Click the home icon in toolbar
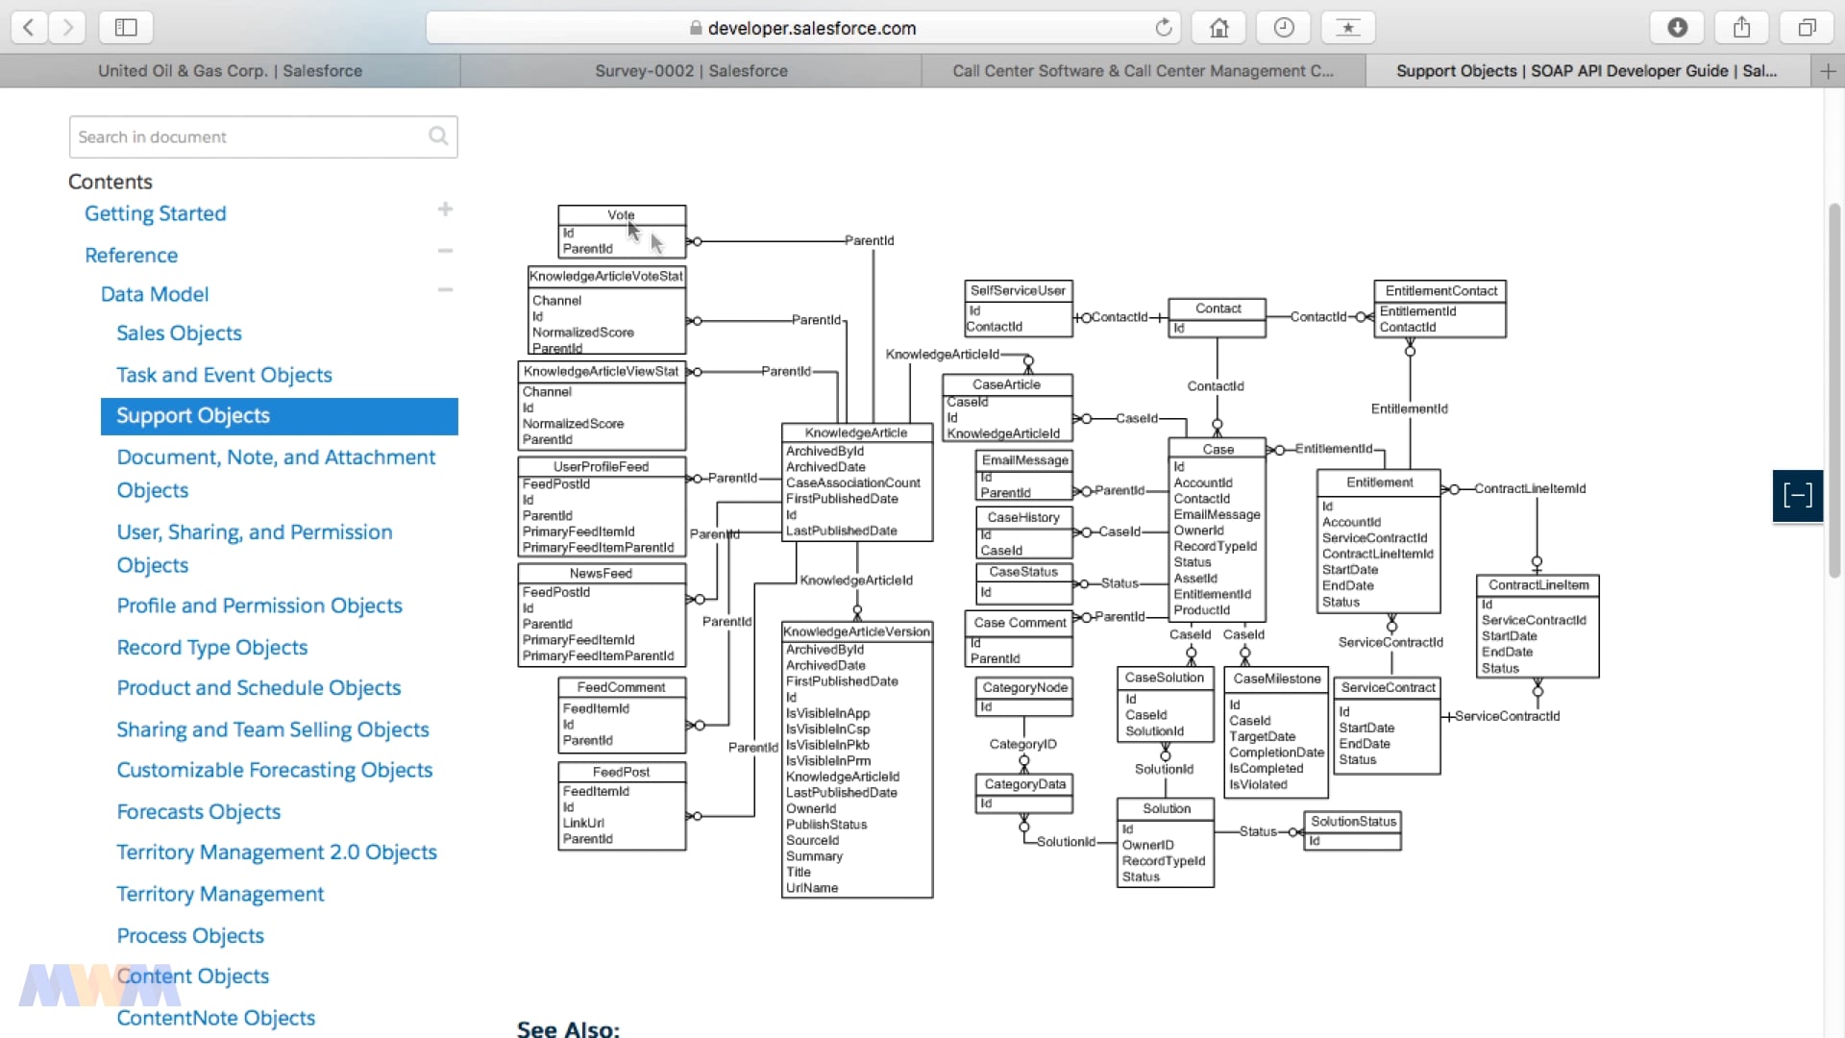The width and height of the screenshot is (1845, 1038). click(1218, 28)
